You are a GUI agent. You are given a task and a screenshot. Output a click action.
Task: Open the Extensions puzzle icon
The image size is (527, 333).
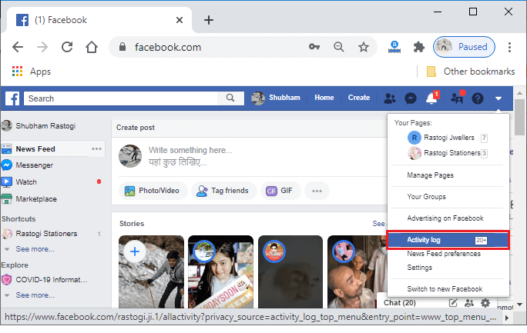(419, 47)
